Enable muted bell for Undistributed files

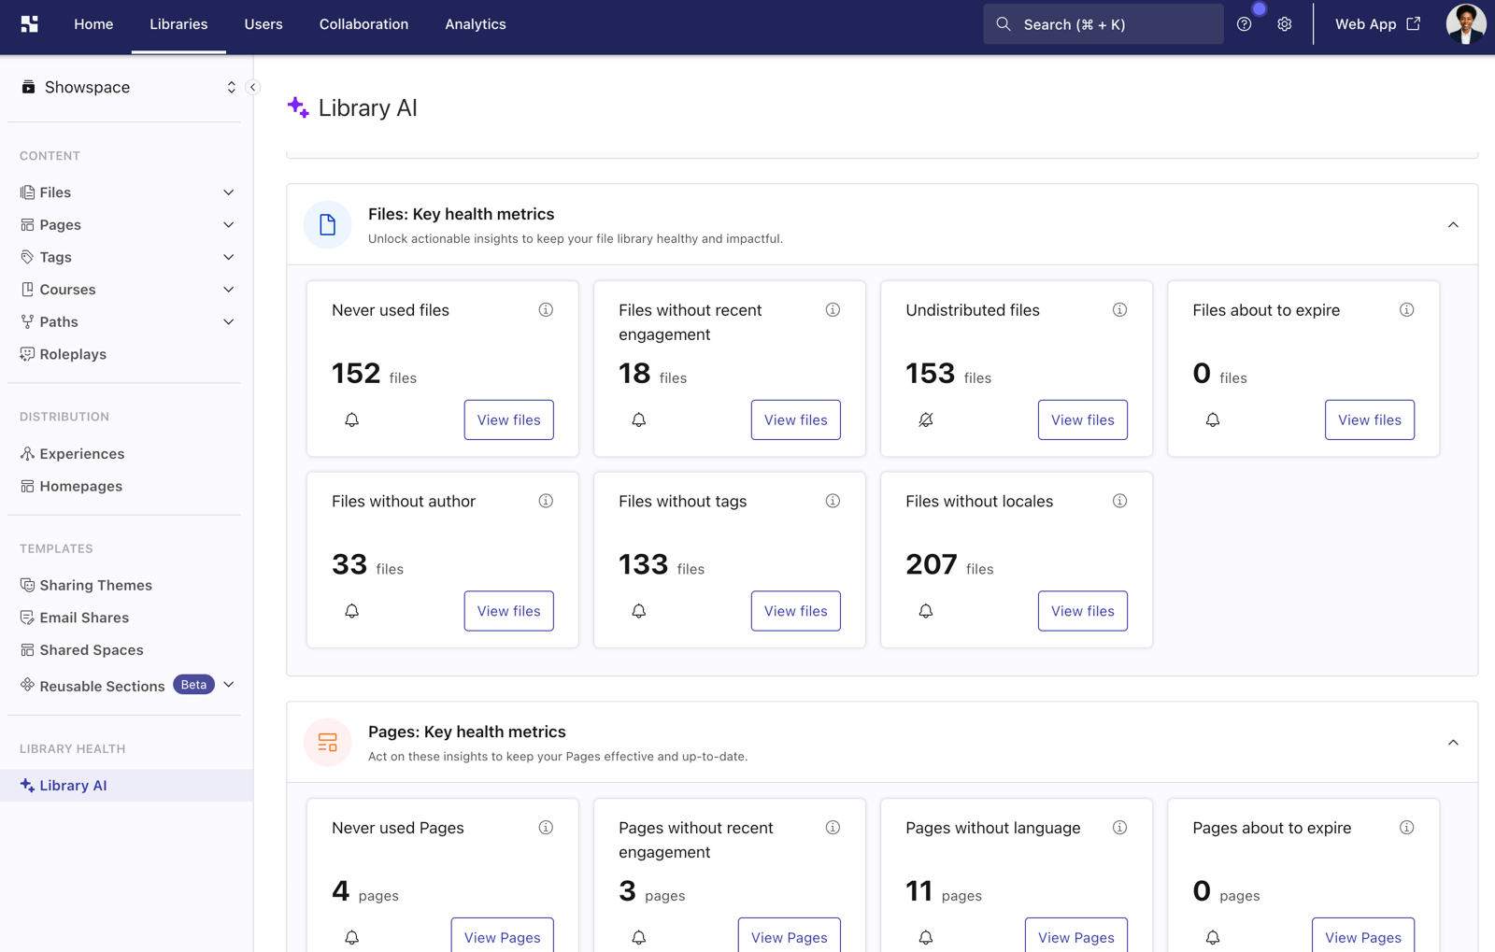[x=925, y=419]
